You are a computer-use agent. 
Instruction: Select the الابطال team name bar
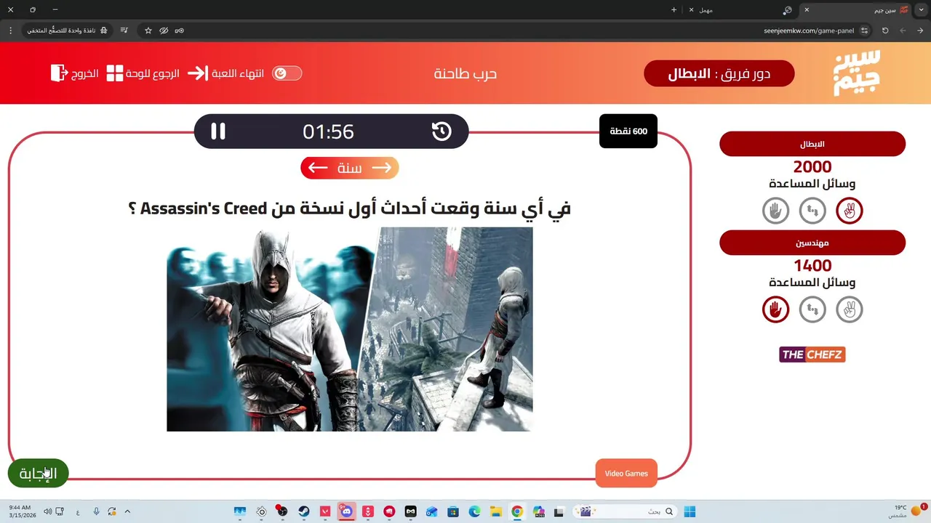[x=812, y=144]
